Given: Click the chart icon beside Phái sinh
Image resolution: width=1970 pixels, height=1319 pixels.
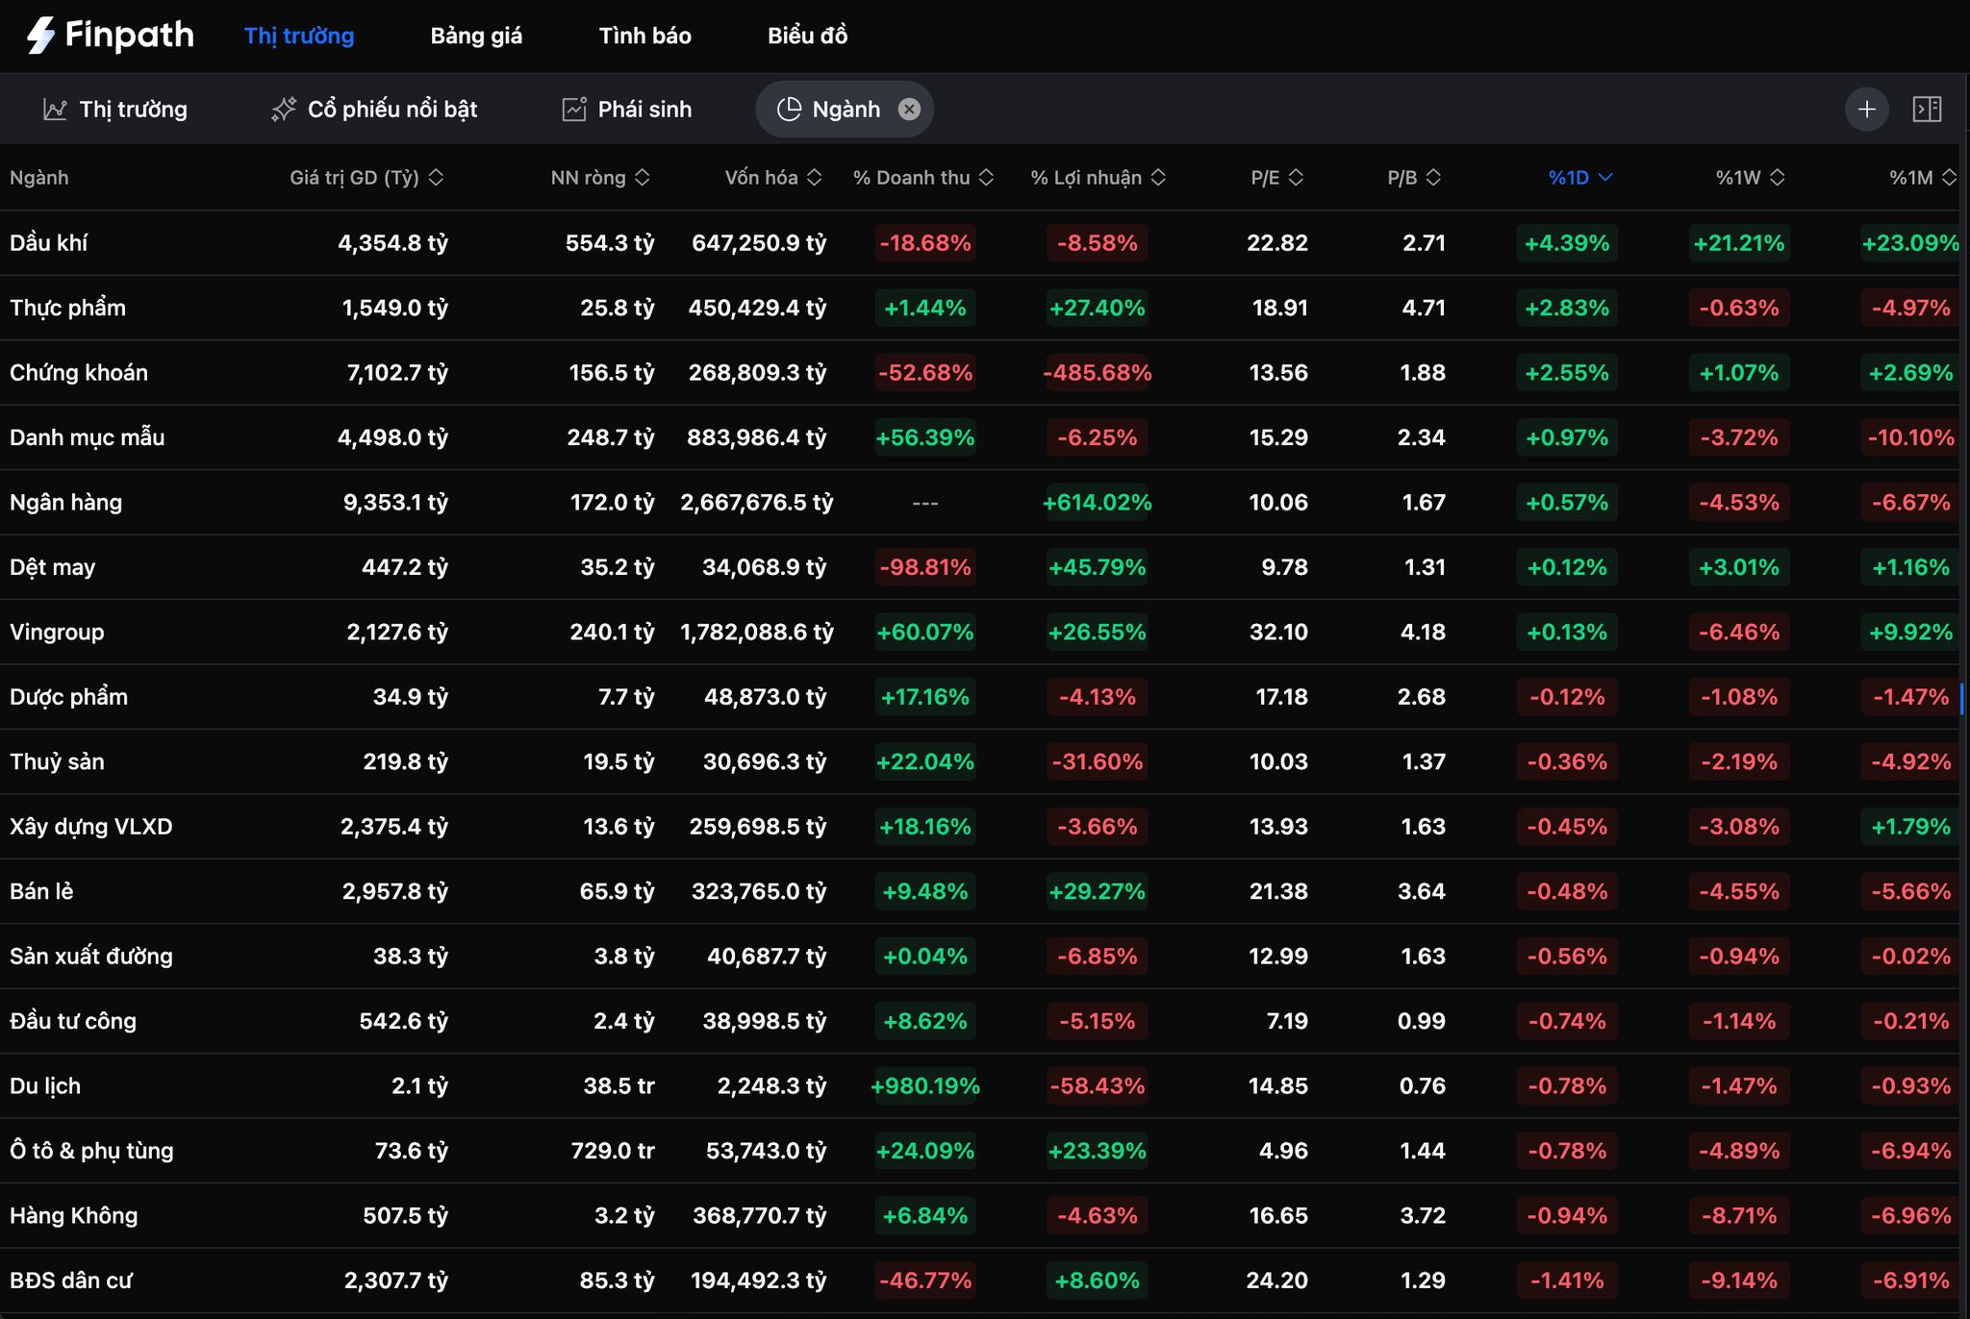Looking at the screenshot, I should (x=574, y=110).
